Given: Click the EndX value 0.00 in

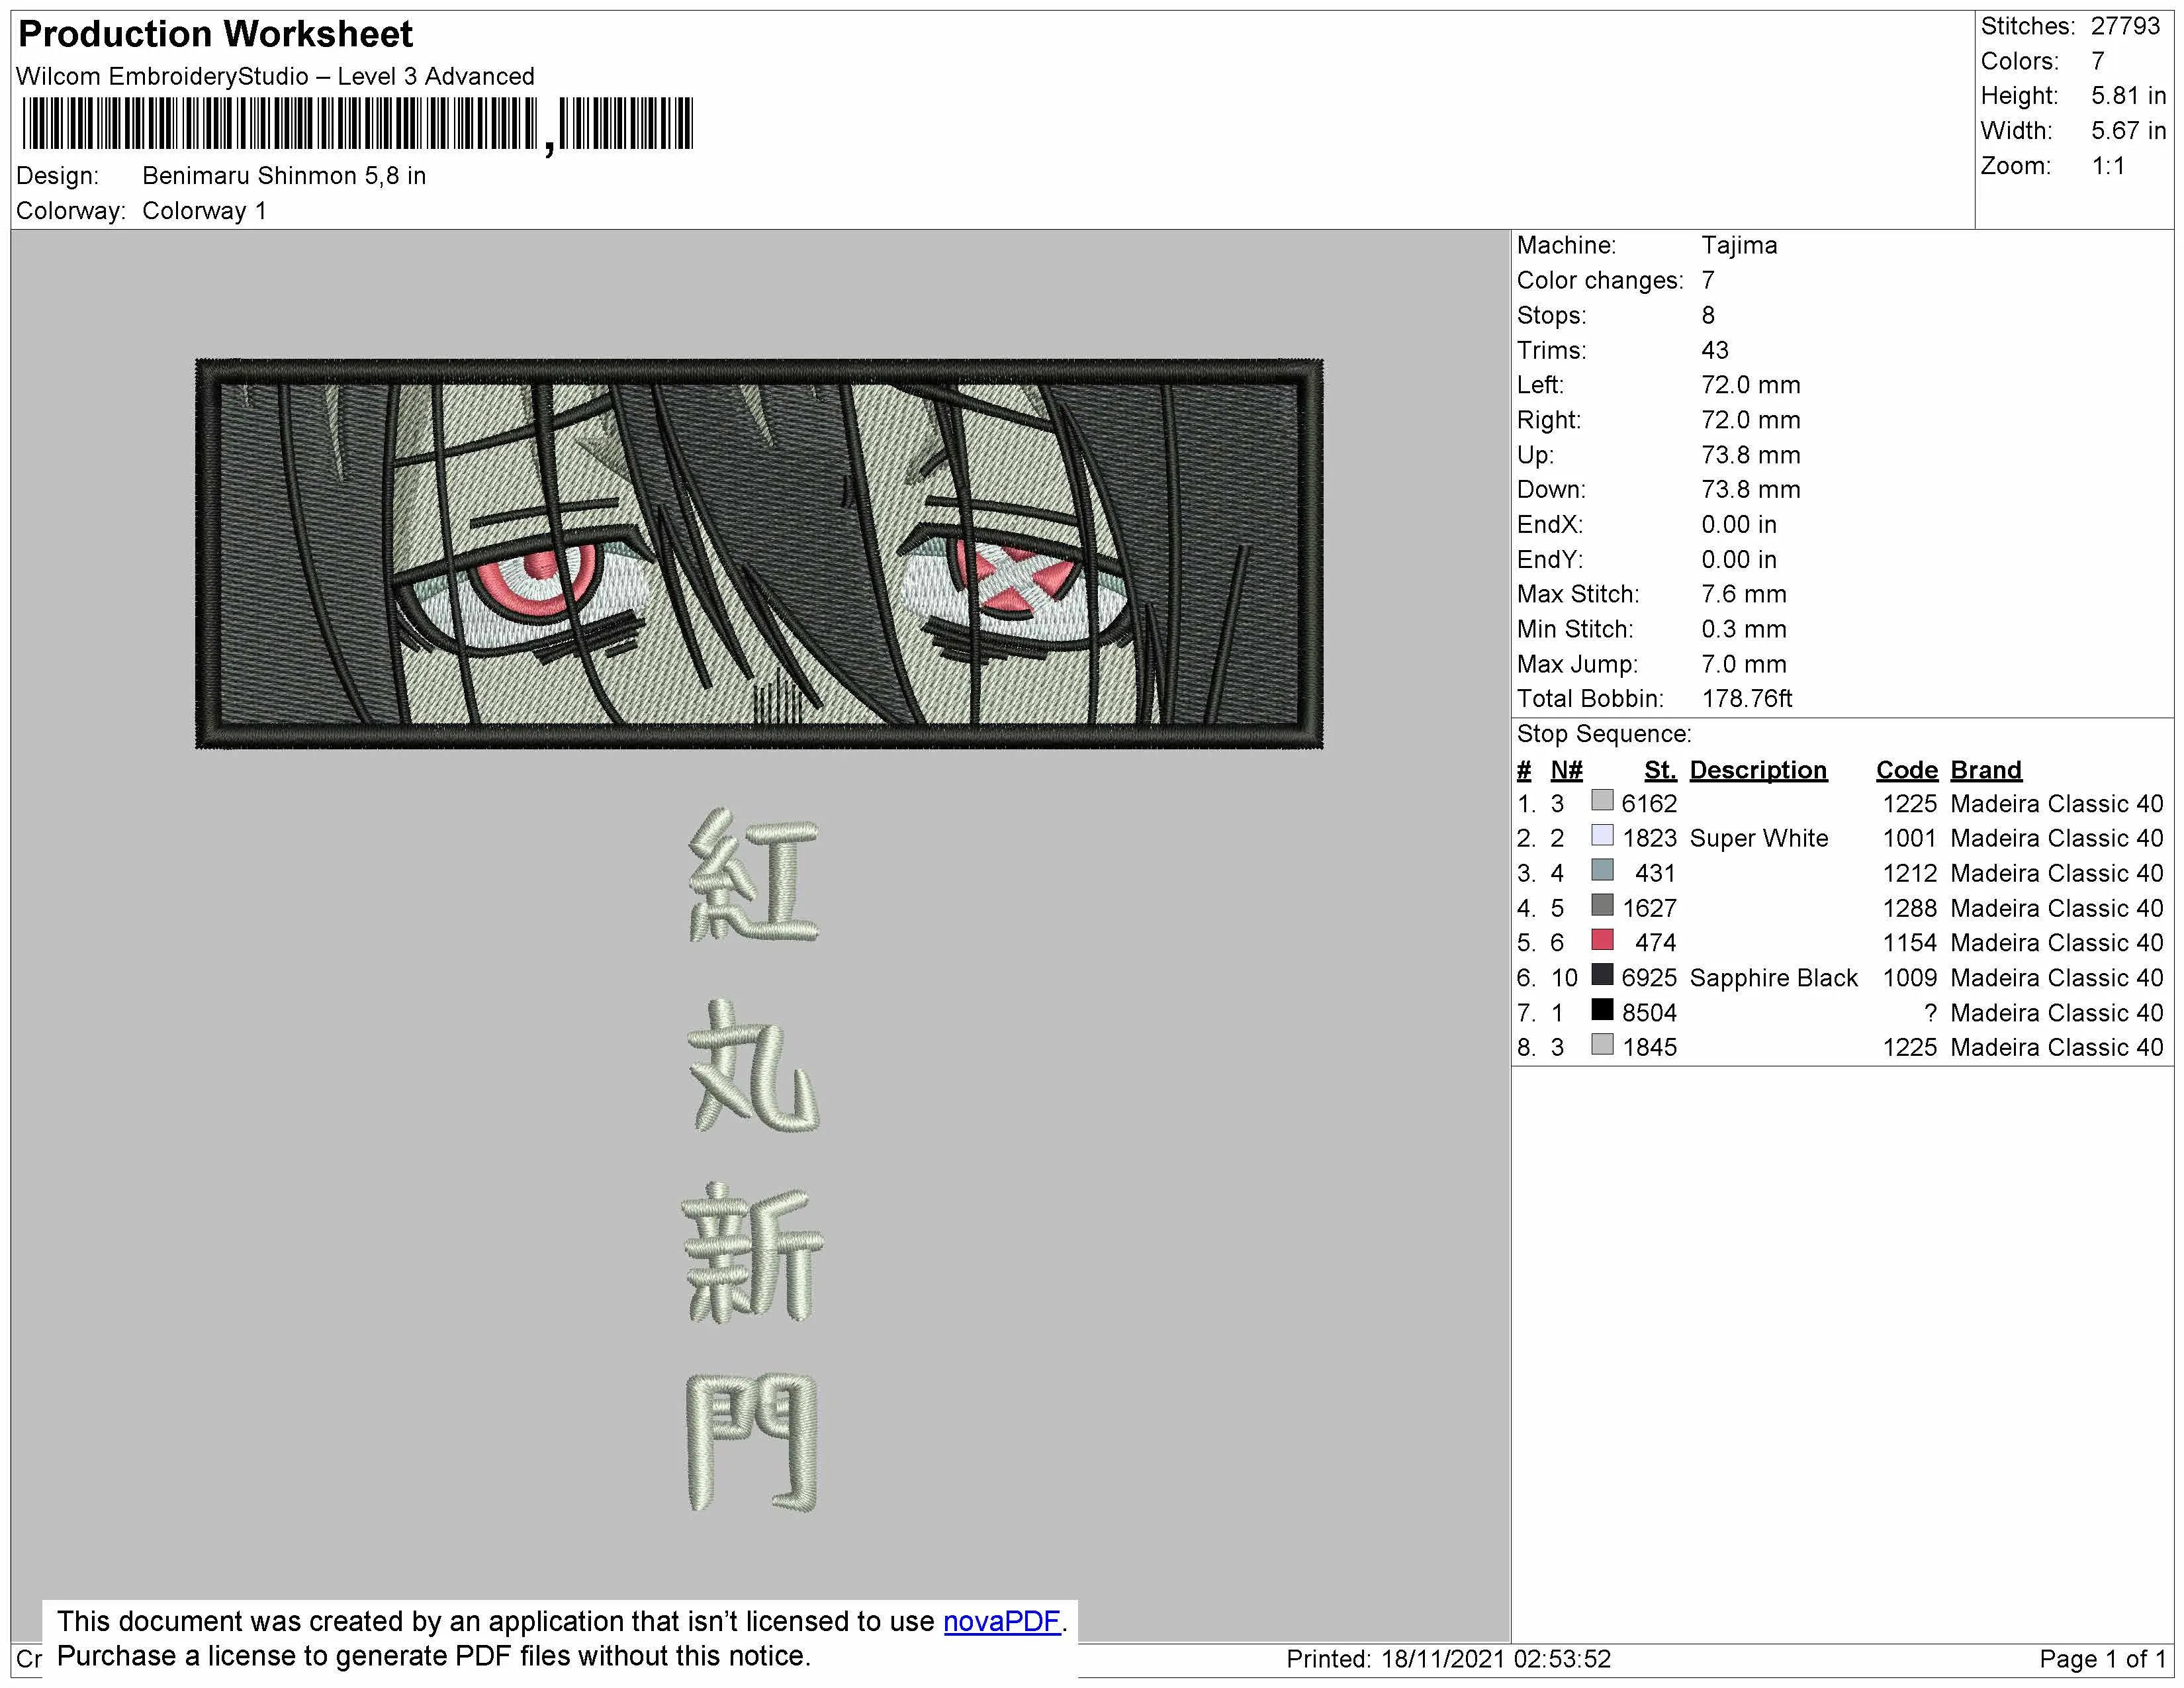Looking at the screenshot, I should point(1739,525).
